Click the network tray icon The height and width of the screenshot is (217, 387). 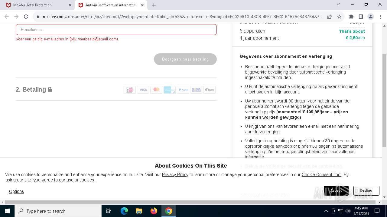coord(341,211)
